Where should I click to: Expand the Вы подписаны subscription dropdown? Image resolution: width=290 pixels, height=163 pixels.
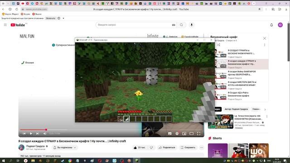coord(65,148)
